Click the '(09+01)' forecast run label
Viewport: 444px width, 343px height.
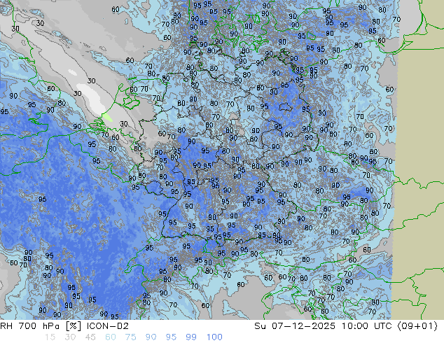click(417, 326)
